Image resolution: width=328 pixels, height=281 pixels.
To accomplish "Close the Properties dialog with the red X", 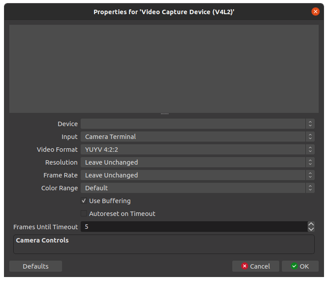I will tap(316, 12).
